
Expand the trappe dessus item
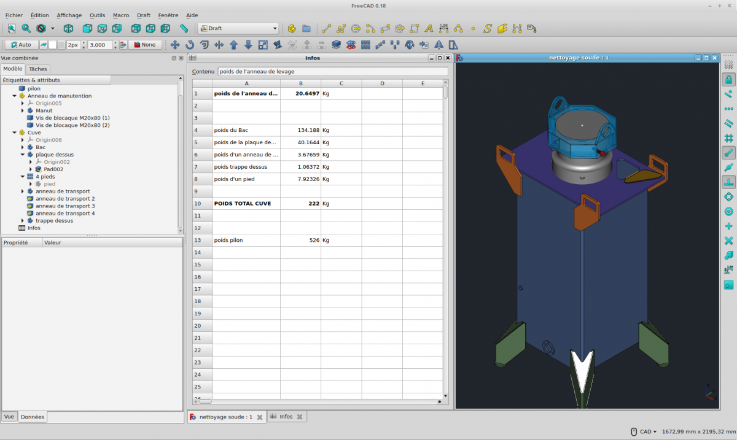point(23,221)
